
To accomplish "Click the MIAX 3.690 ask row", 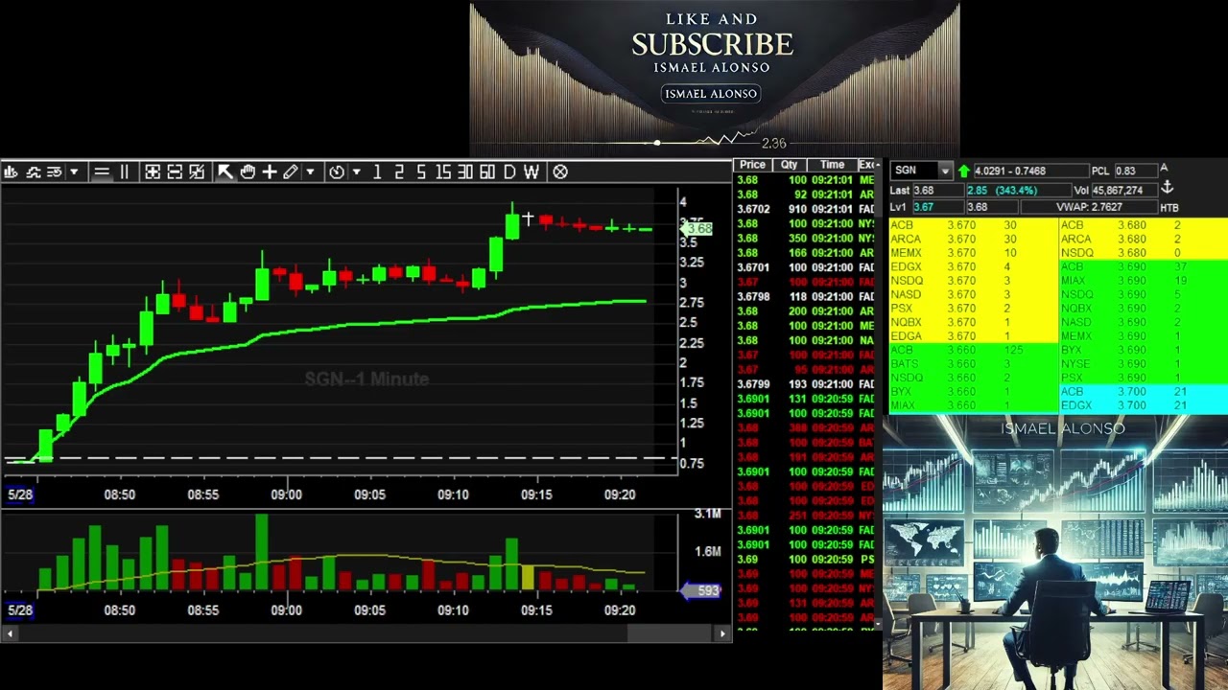I will (x=1143, y=281).
